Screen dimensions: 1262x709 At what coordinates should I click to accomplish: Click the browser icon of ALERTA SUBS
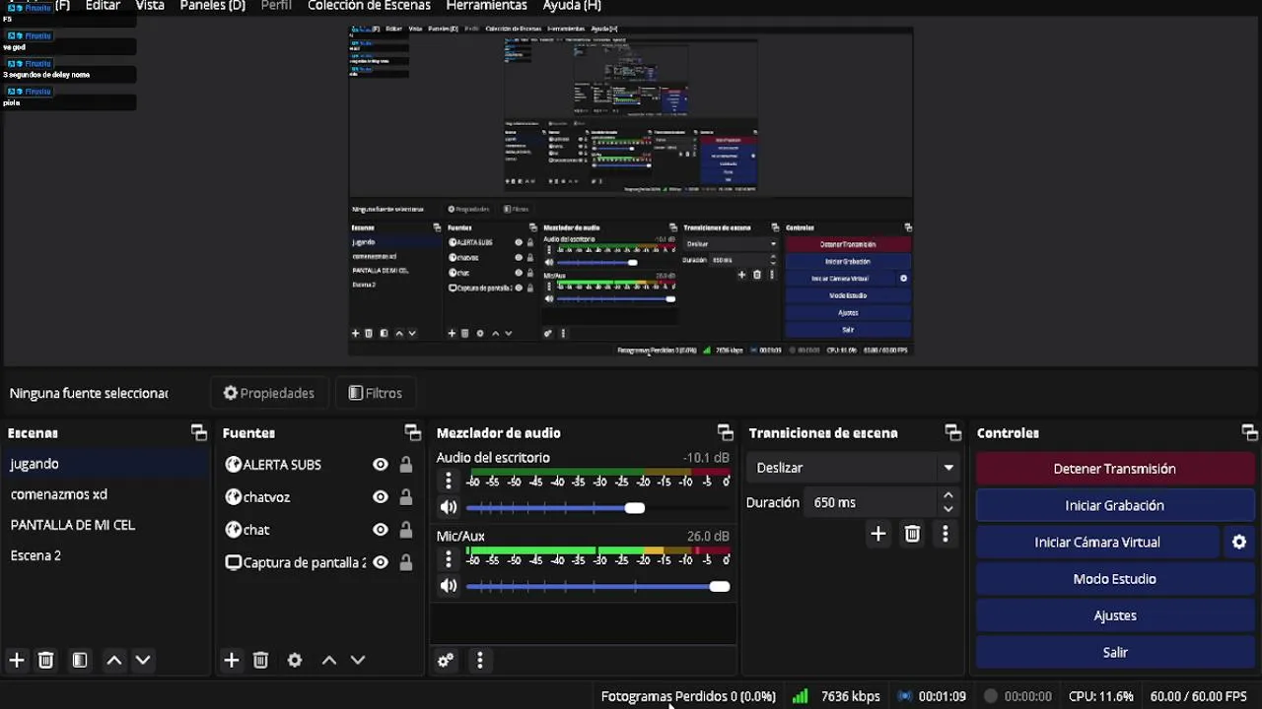234,465
